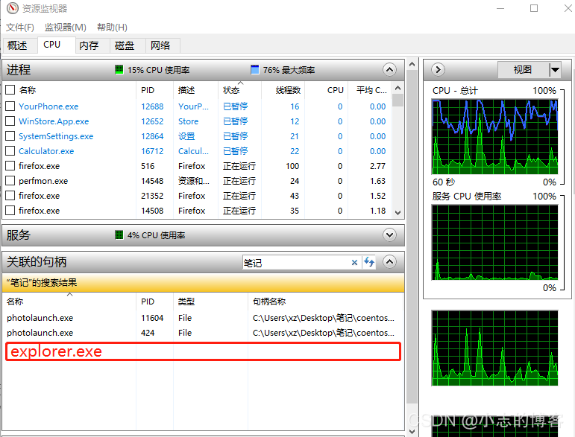The image size is (575, 437).
Task: Tick the select-all checkbox beside 名称 header
Action: tap(10, 89)
